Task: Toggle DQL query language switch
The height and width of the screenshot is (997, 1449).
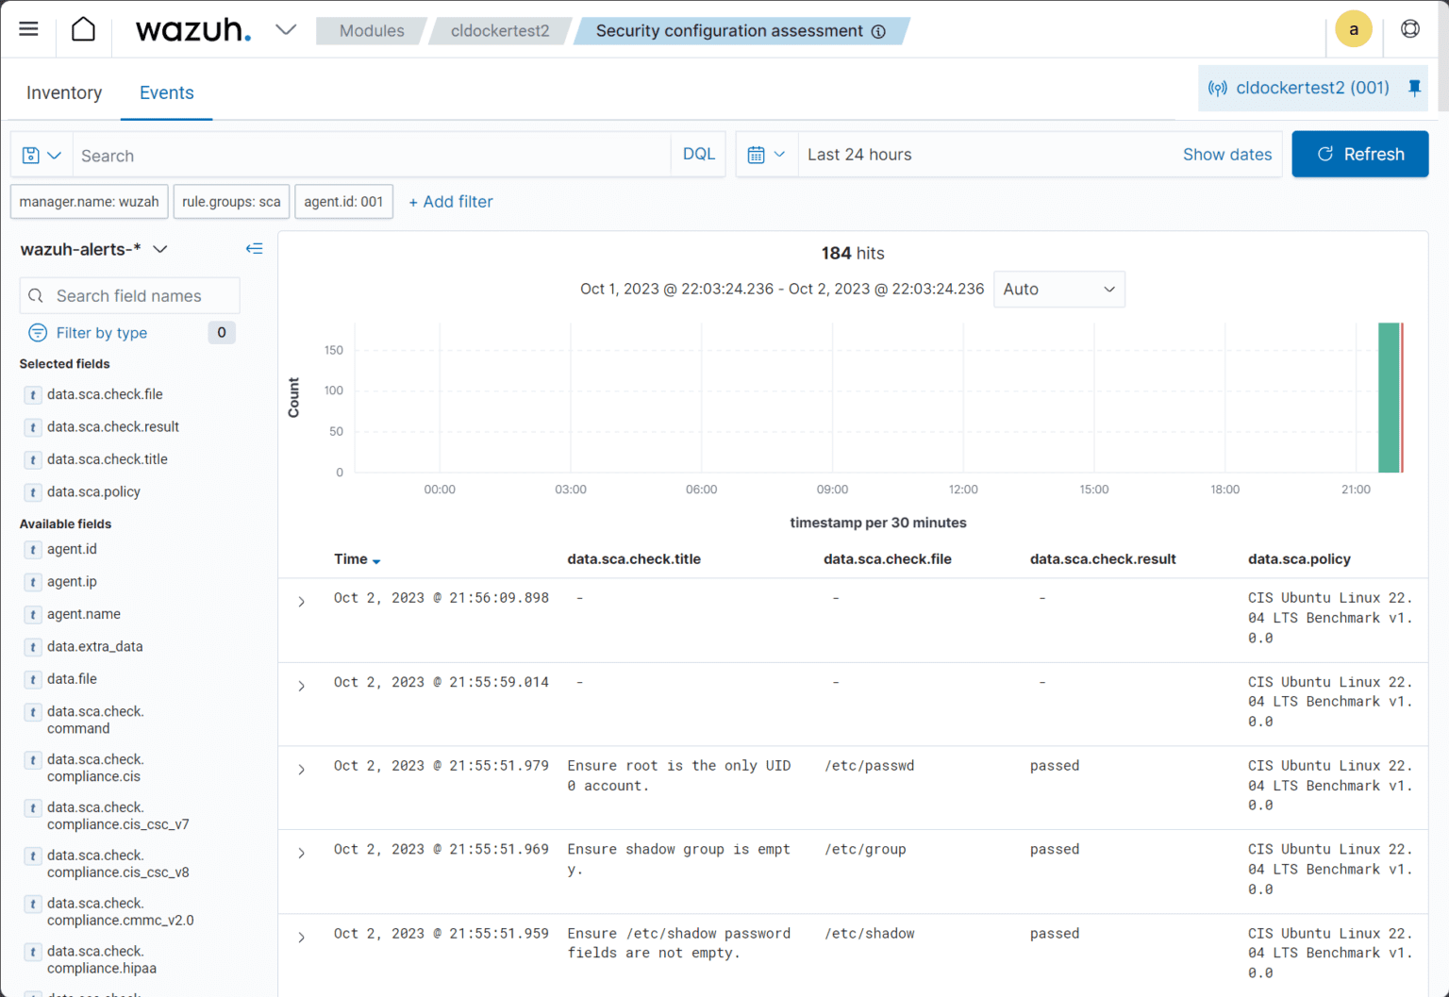Action: point(698,155)
